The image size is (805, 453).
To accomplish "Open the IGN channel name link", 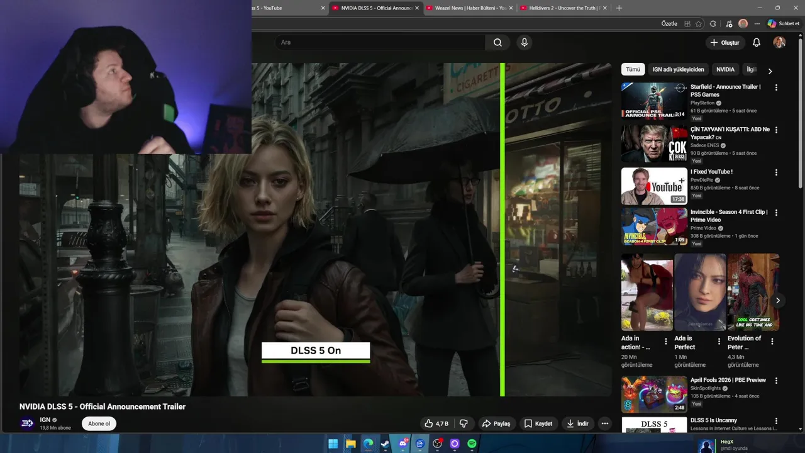I will (45, 420).
